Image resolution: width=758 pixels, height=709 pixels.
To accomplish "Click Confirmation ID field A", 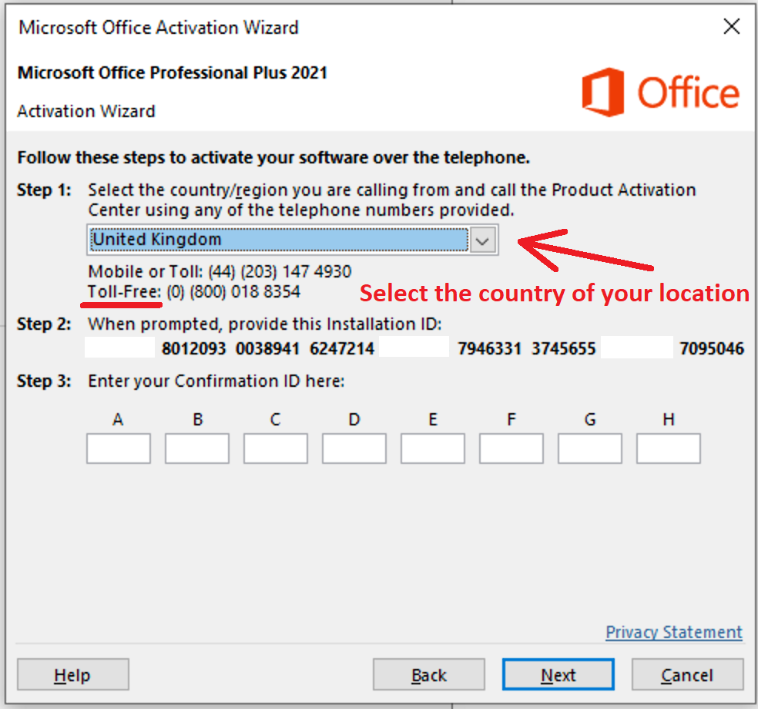I will pyautogui.click(x=119, y=449).
